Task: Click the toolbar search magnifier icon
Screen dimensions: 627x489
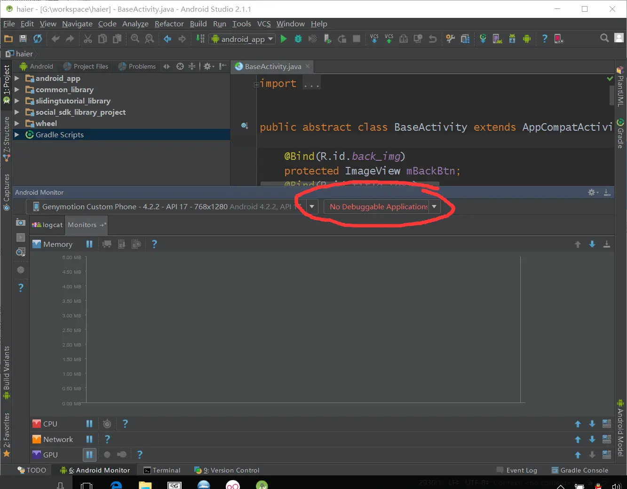Action: click(604, 38)
